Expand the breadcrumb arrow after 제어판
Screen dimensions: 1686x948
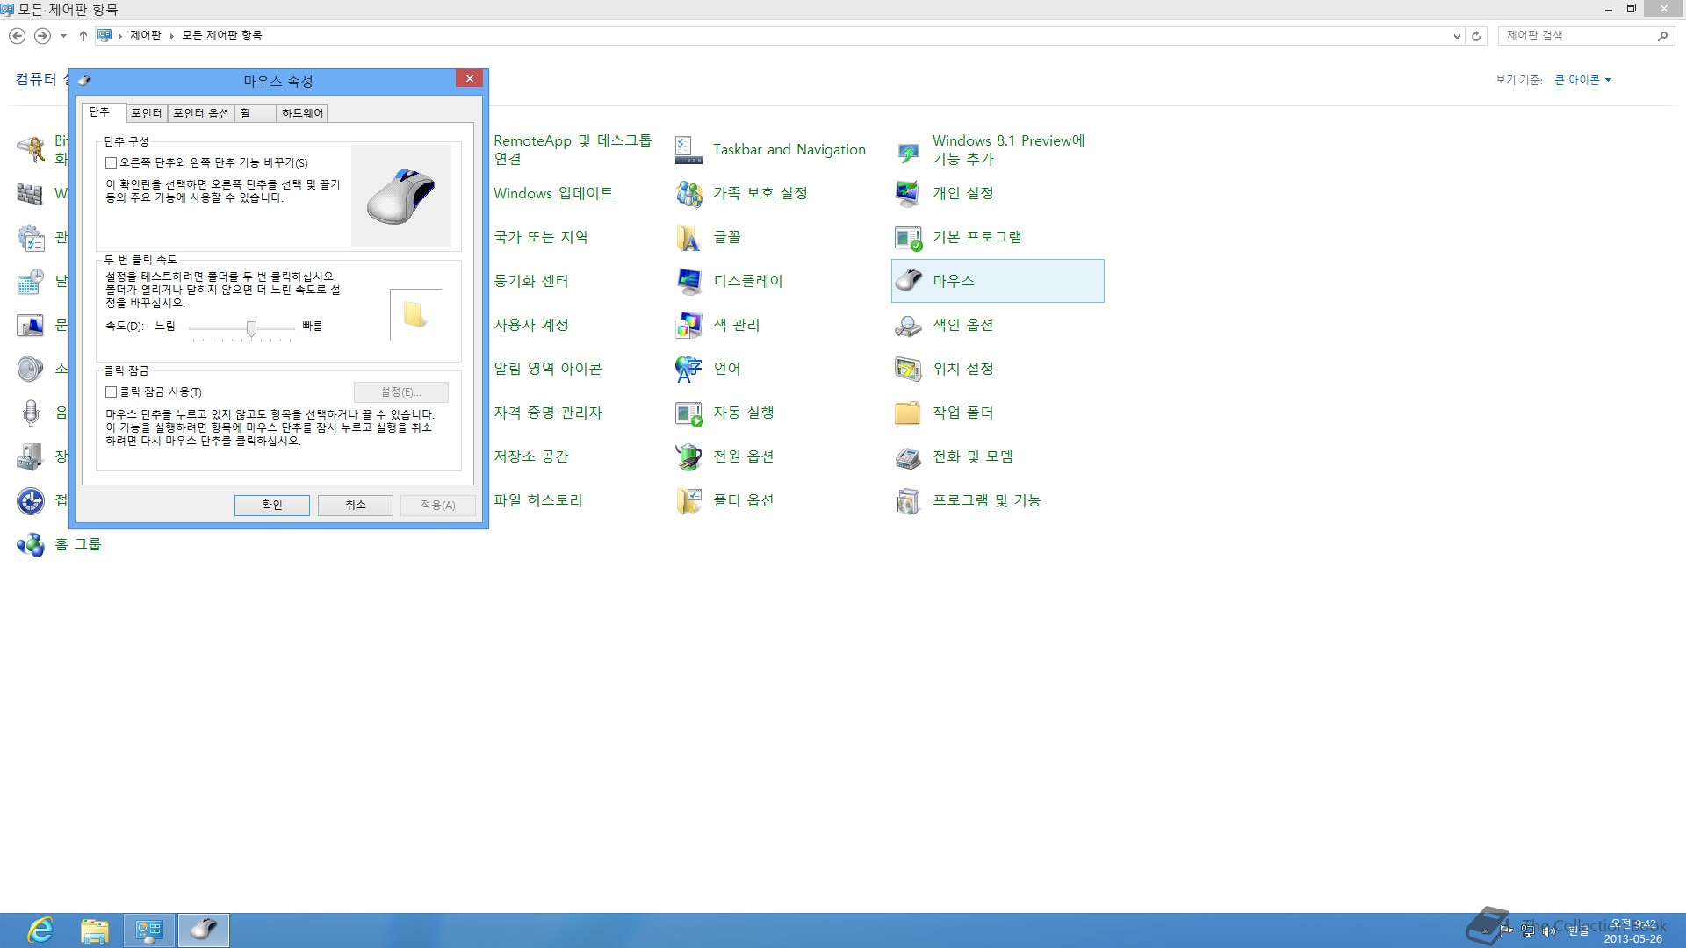pos(172,36)
